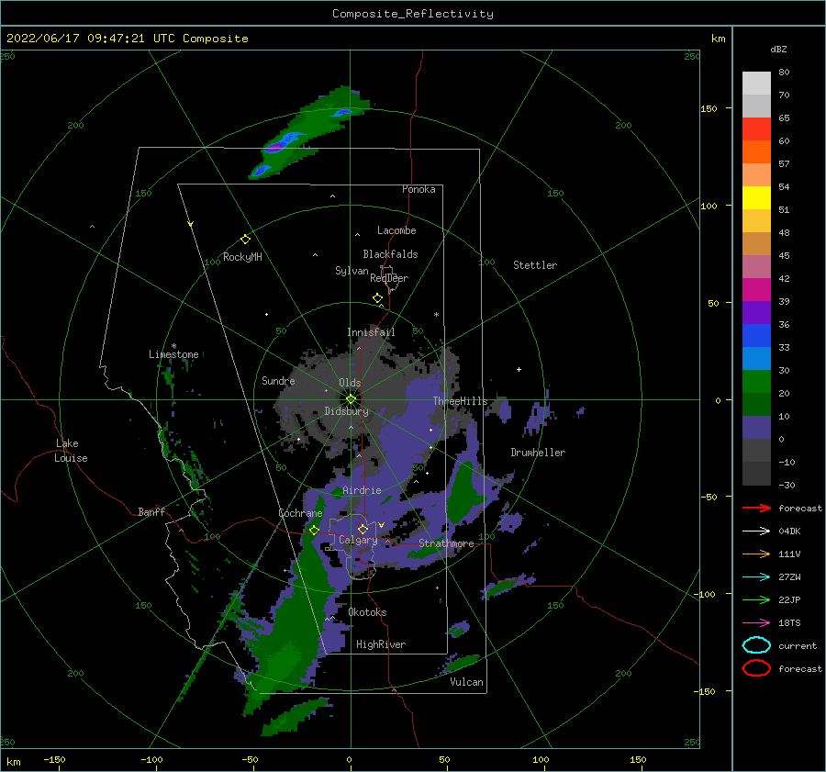
Task: Click the yellow radar-center diamond at Olds
Action: 351,399
